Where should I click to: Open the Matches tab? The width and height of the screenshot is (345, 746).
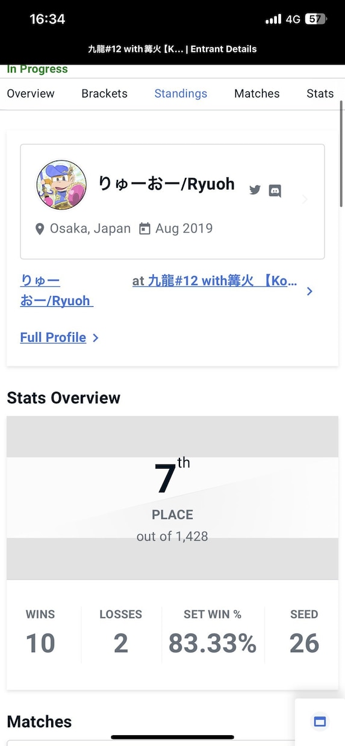(x=257, y=93)
